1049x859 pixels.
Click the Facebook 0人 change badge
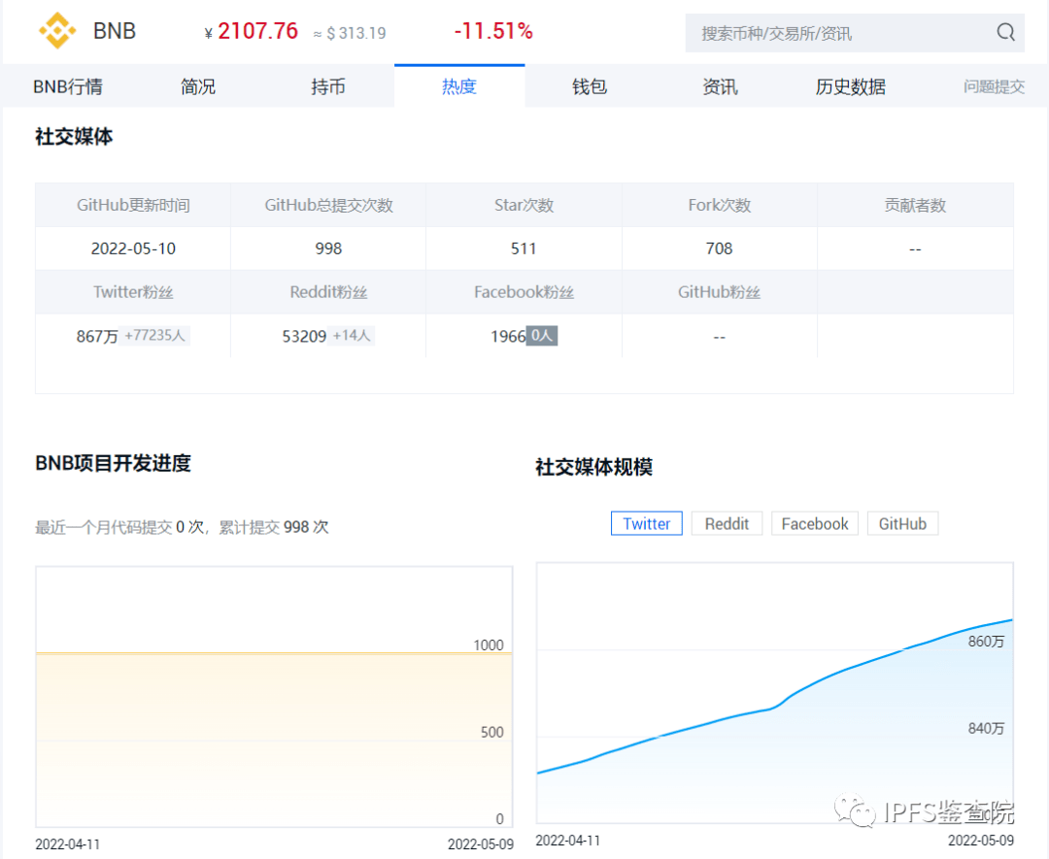(542, 336)
